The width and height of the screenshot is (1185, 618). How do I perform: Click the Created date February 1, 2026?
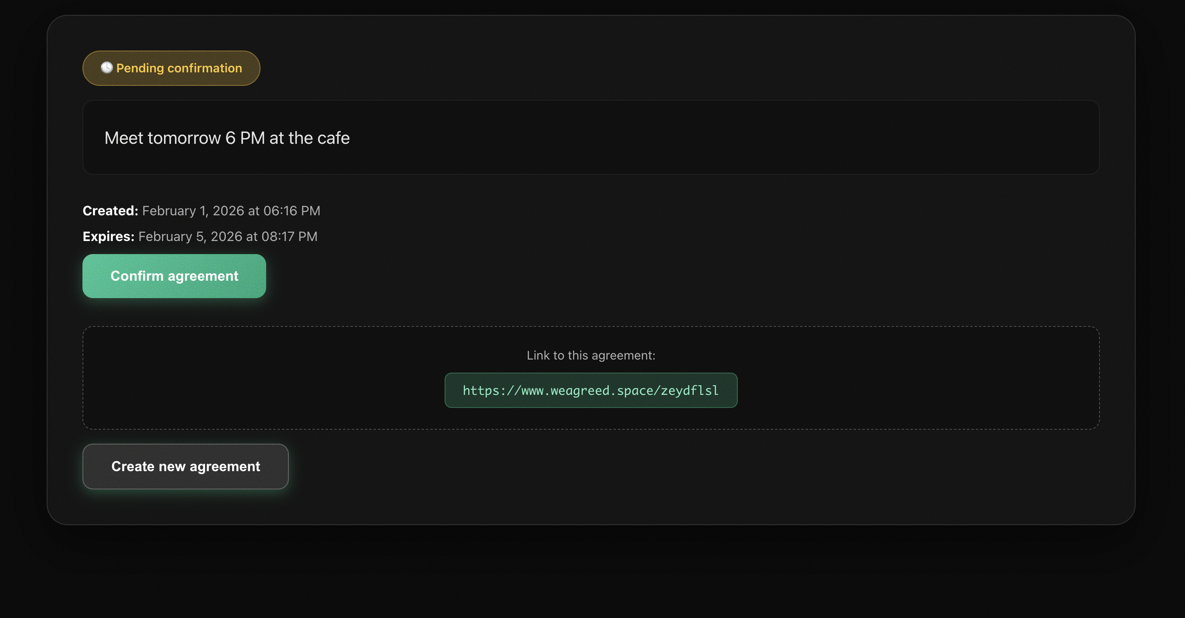click(230, 211)
